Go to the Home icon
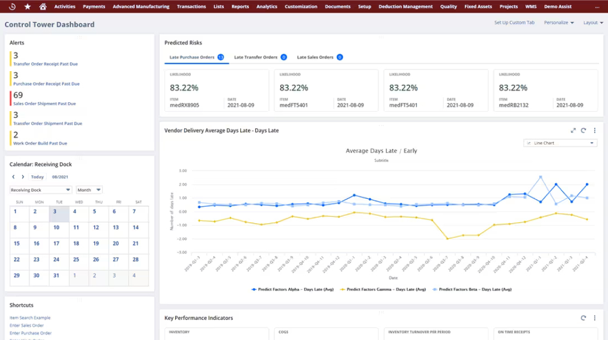This screenshot has height=340, width=608. tap(43, 7)
